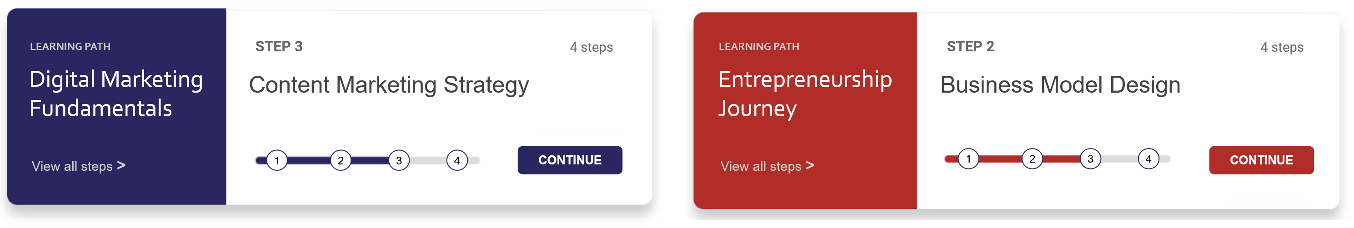Click the Business Model Design heading
The width and height of the screenshot is (1354, 228).
pyautogui.click(x=1060, y=85)
